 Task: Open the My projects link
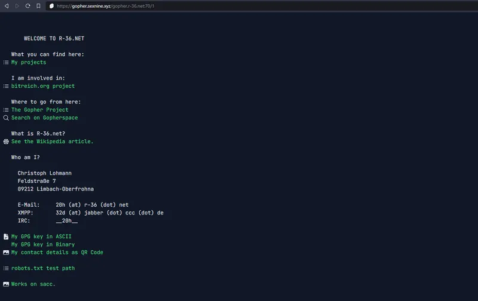click(x=28, y=62)
